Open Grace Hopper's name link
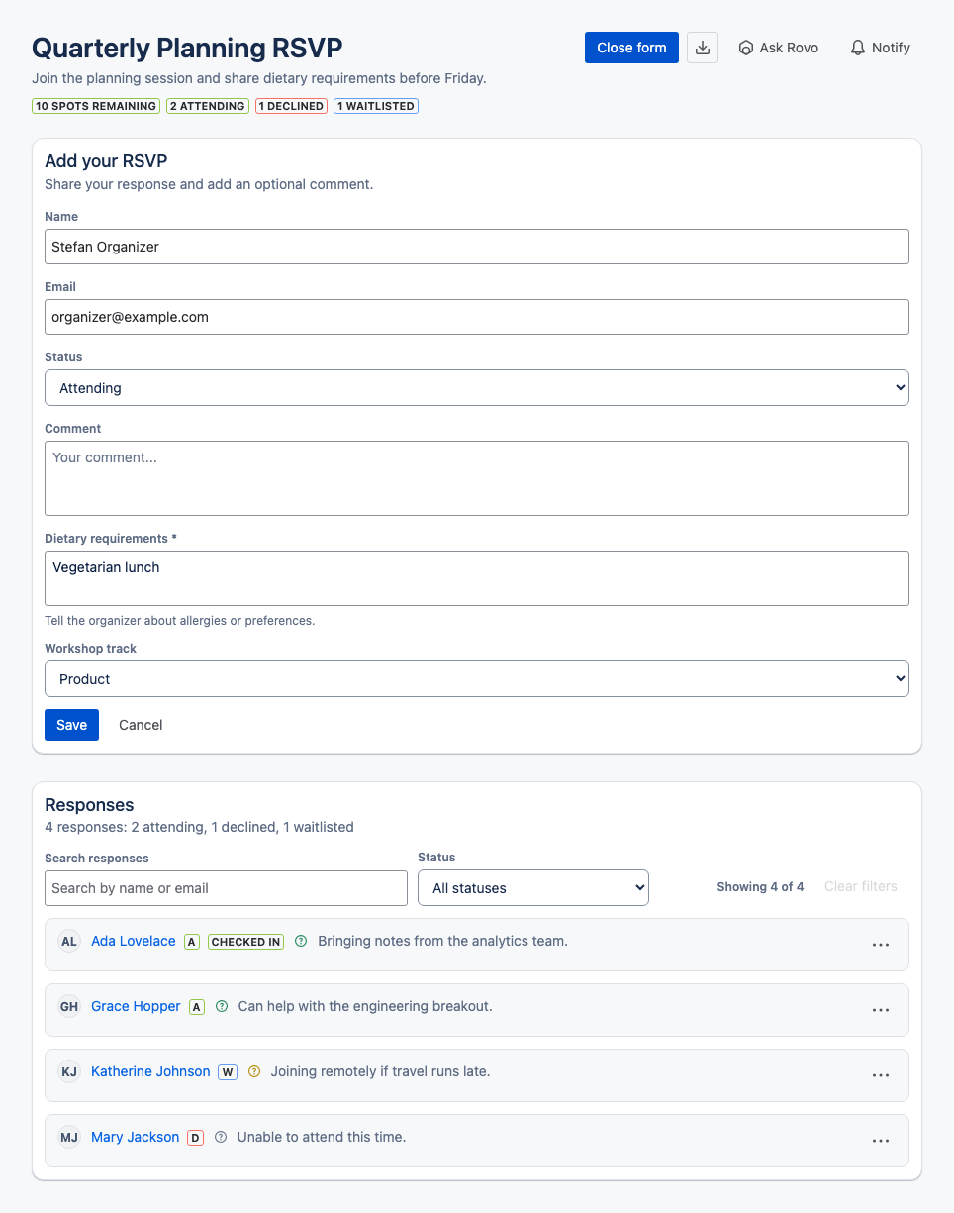Screen dimensions: 954x1213 [x=136, y=1006]
